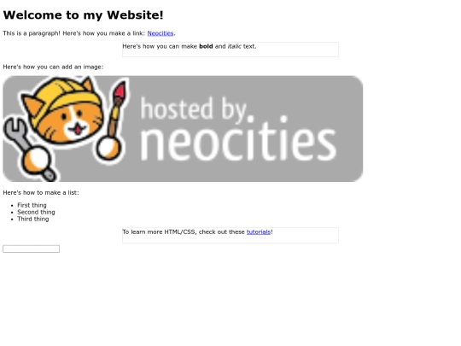The width and height of the screenshot is (461, 346).
Task: Click the "This is a paragraph!" sentence
Action: point(32,33)
